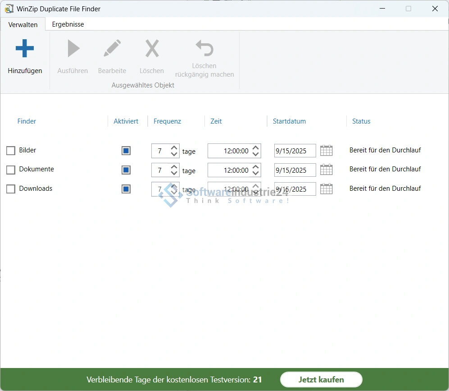This screenshot has width=449, height=391.
Task: Switch to the Ergebnisse tab
Action: 68,24
